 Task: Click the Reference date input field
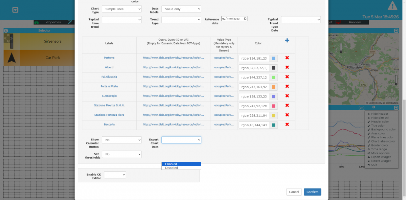(x=234, y=19)
